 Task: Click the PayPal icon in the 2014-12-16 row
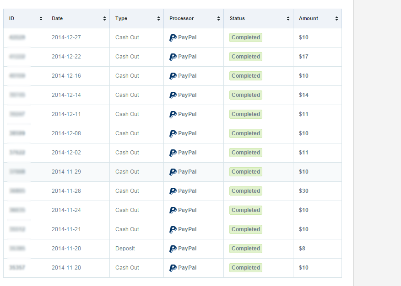[x=173, y=76]
